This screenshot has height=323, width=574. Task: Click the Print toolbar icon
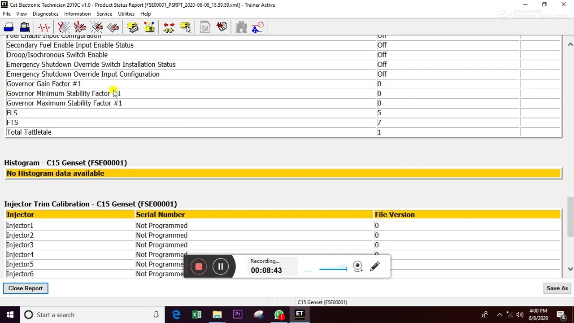(x=9, y=27)
